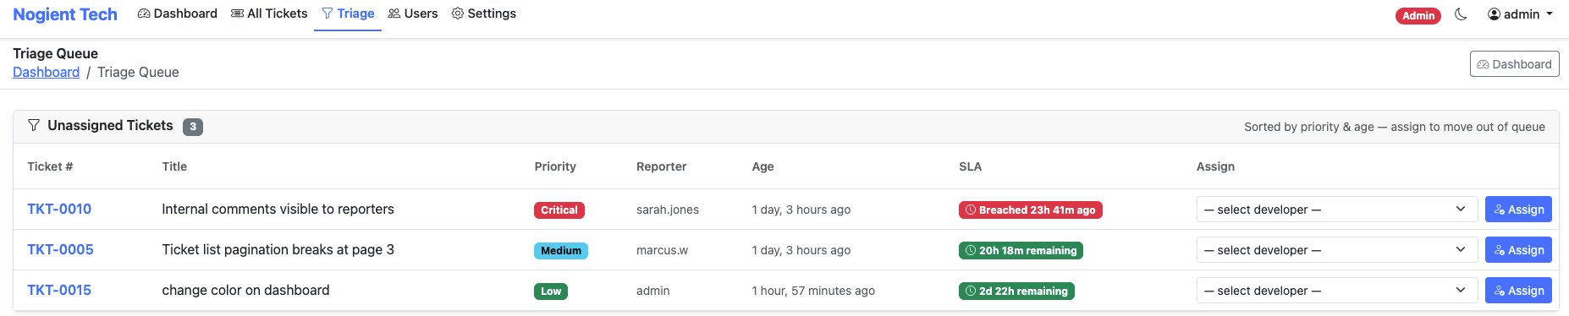The width and height of the screenshot is (1569, 316).
Task: Open the Dashboard nav tab
Action: pos(178,14)
